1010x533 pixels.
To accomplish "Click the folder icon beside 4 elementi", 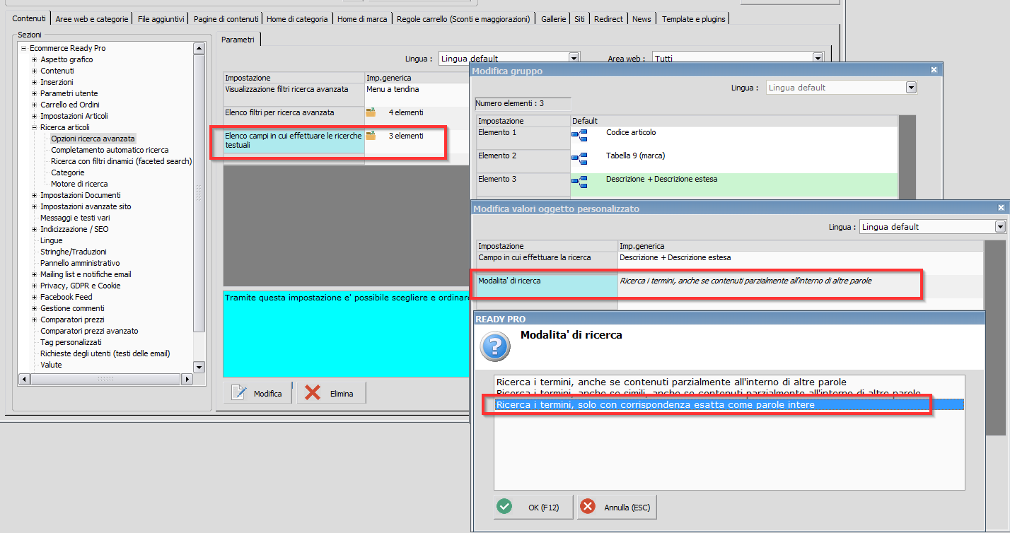I will (x=371, y=112).
